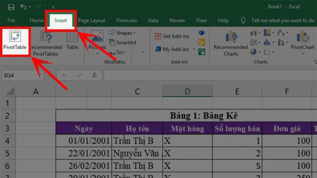Insert a Statistic chart
Image resolution: width=317 pixels, height=178 pixels.
[269, 43]
